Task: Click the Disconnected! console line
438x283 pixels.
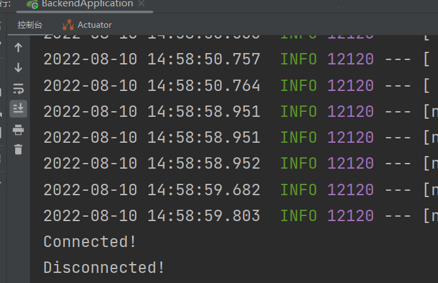Action: (104, 268)
